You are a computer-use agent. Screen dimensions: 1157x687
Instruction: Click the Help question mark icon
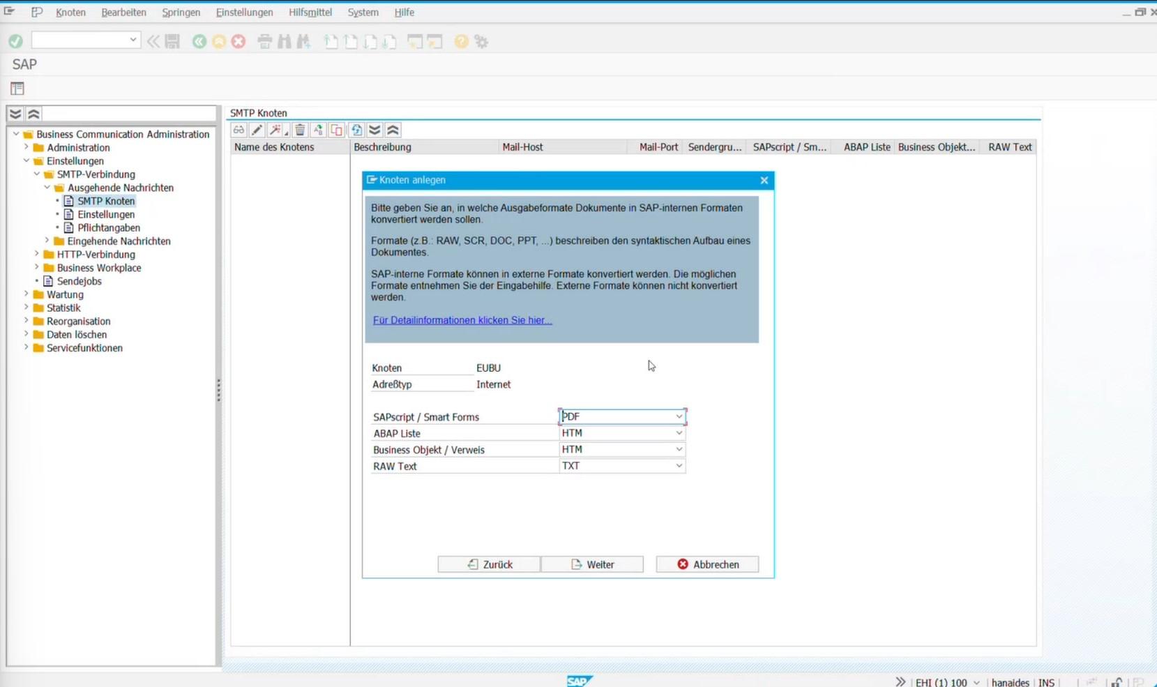pos(461,42)
